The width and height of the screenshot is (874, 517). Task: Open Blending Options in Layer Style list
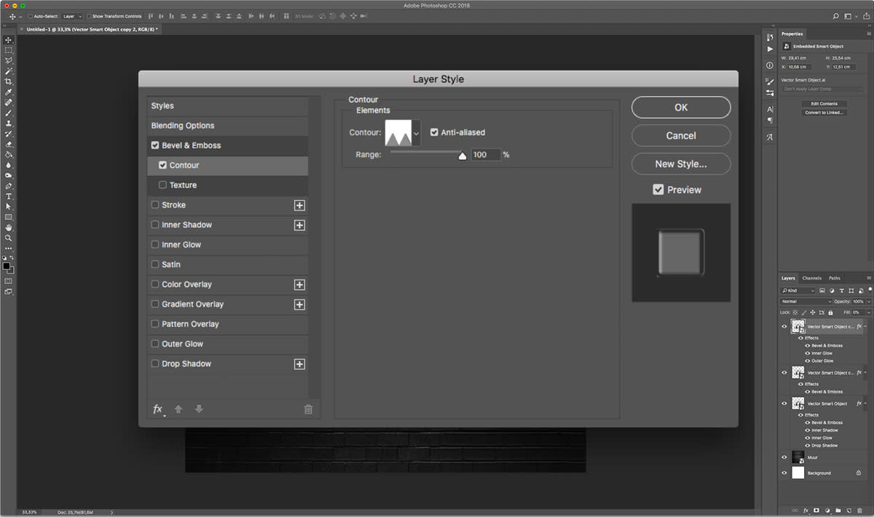[227, 126]
